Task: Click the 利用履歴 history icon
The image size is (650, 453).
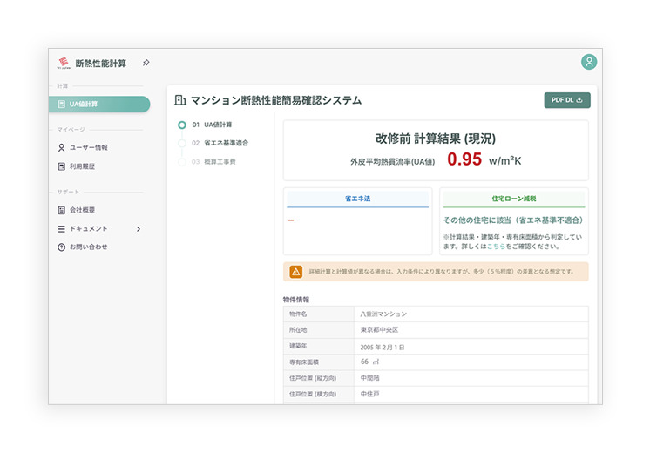Action: coord(61,166)
